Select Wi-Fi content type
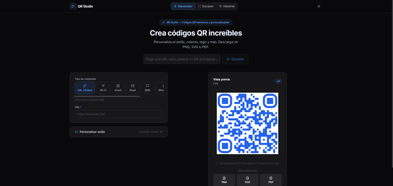Viewport: 393px width, 186px height. (103, 88)
